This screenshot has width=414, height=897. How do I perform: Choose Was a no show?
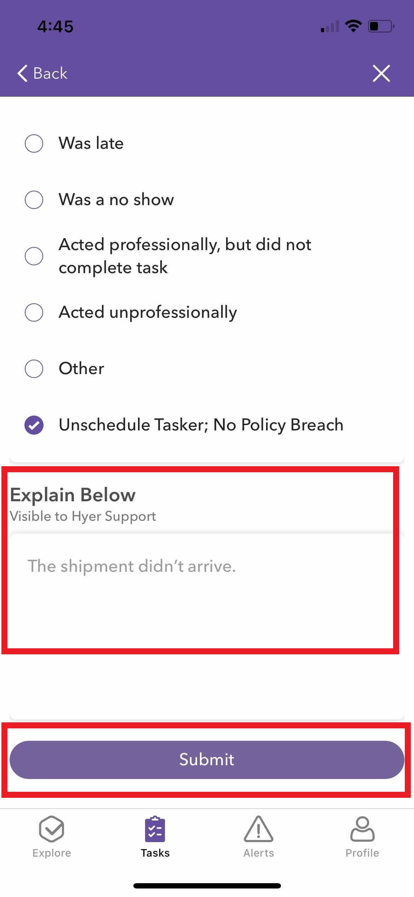(x=34, y=199)
